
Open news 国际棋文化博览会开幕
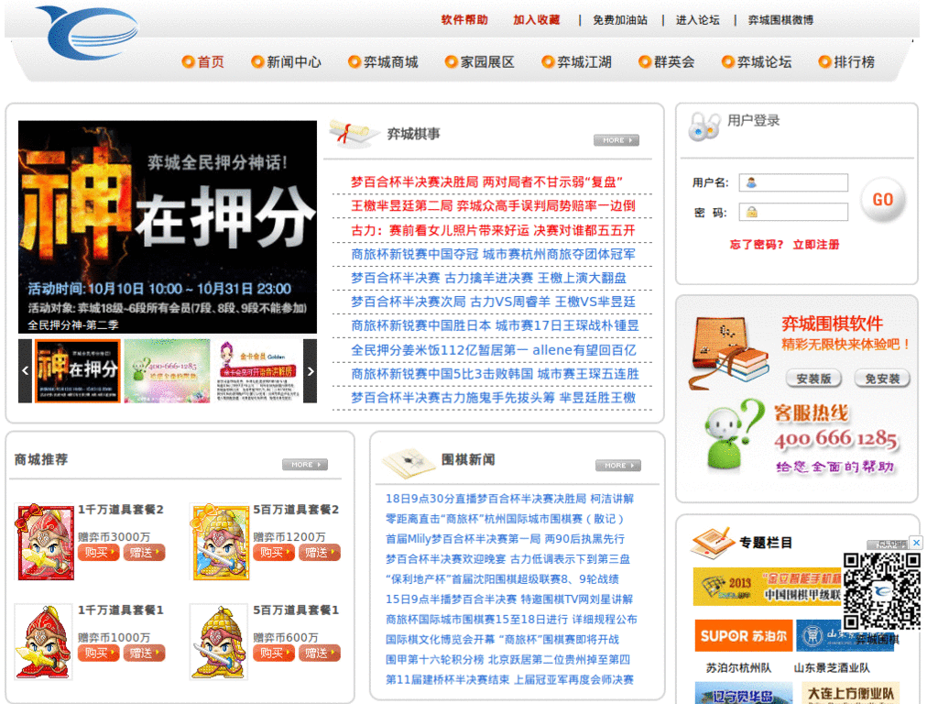(x=502, y=639)
